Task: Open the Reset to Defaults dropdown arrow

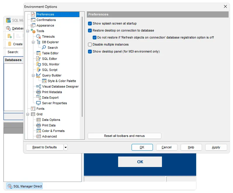Action: pos(65,147)
